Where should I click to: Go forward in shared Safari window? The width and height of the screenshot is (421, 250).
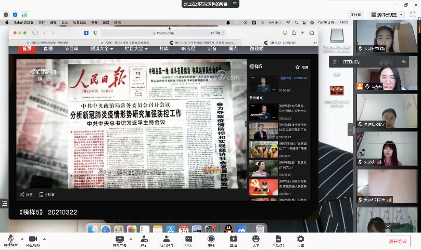point(53,33)
